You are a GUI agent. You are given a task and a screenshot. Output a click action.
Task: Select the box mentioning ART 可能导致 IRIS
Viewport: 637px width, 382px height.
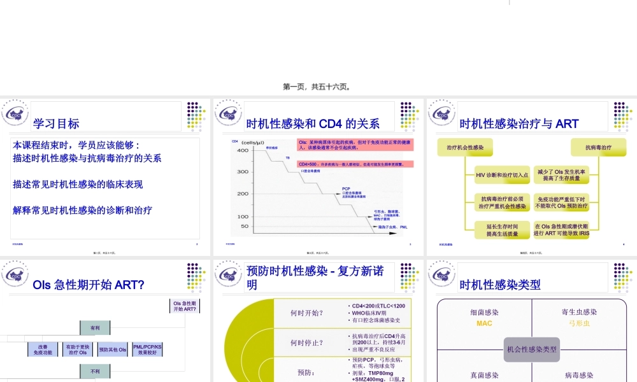point(561,230)
